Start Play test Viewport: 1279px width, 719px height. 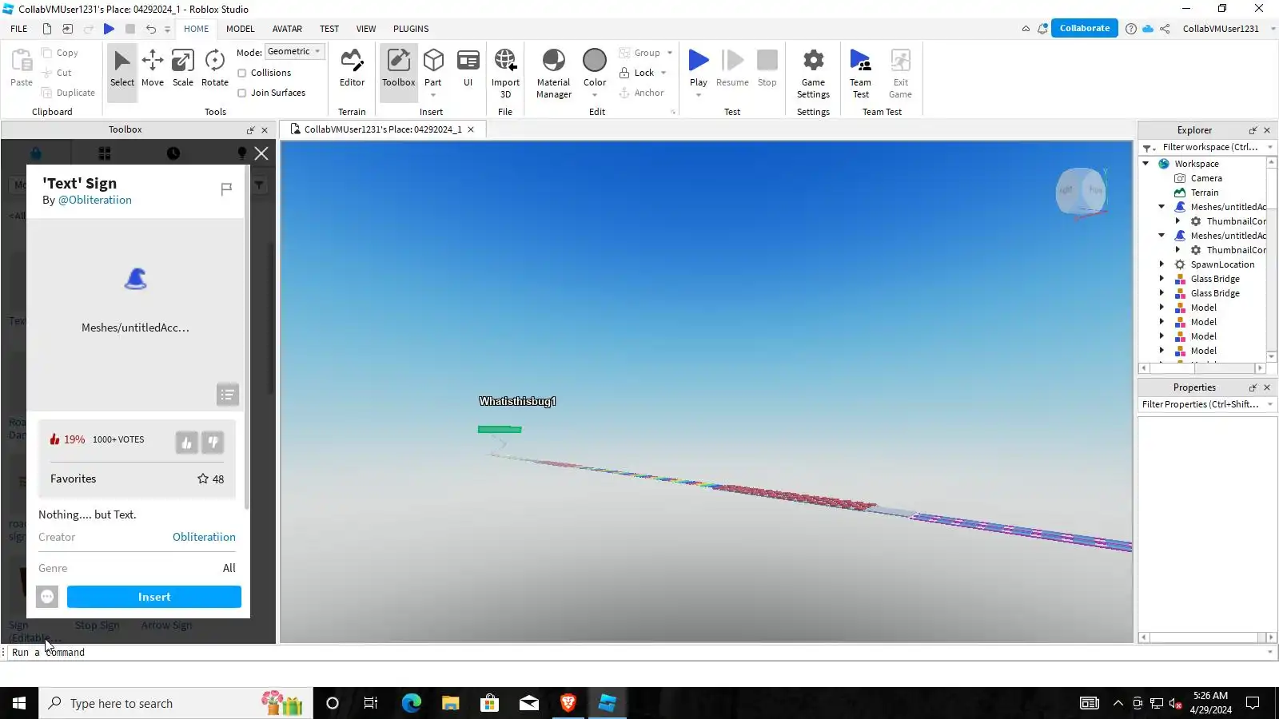point(699,61)
